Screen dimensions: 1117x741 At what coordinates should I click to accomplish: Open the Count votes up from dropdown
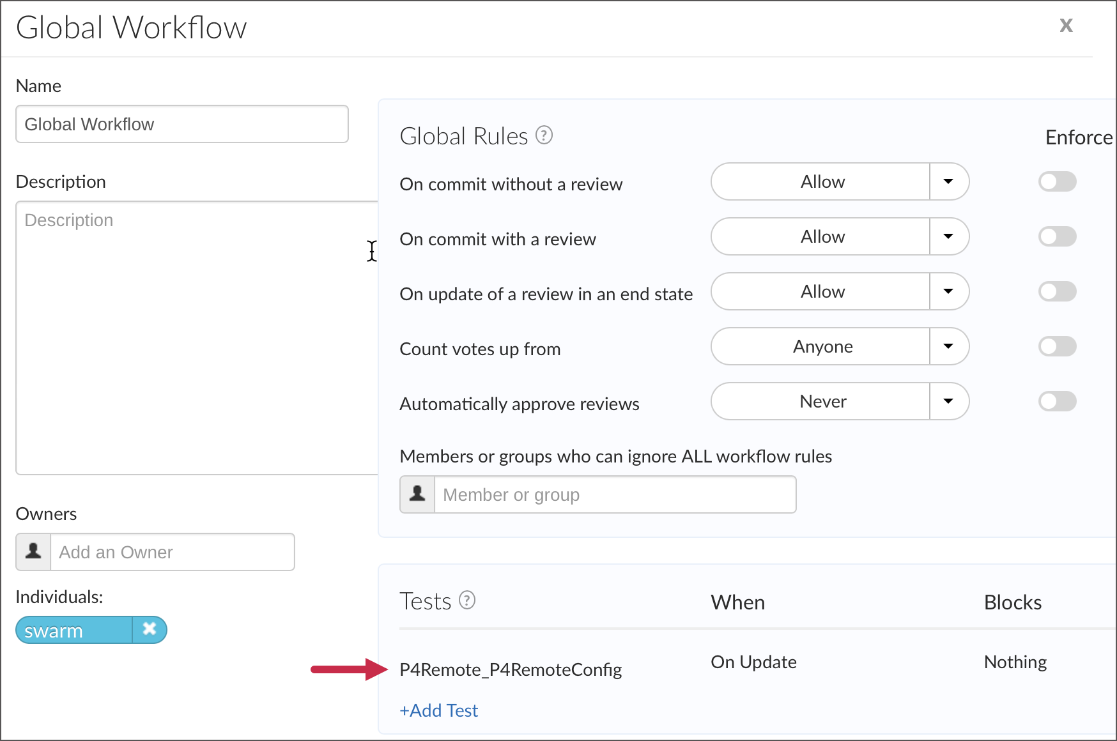point(949,346)
